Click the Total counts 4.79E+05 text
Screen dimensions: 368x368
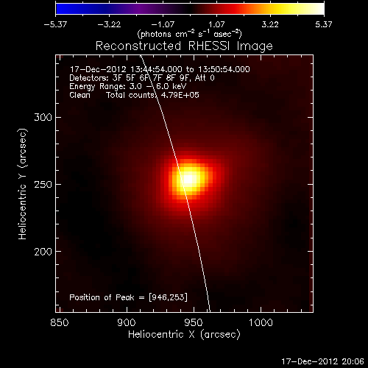pyautogui.click(x=152, y=95)
